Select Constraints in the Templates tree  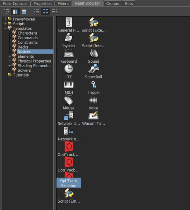tap(28, 42)
